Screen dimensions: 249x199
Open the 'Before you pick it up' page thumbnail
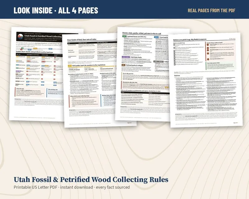click(206, 80)
